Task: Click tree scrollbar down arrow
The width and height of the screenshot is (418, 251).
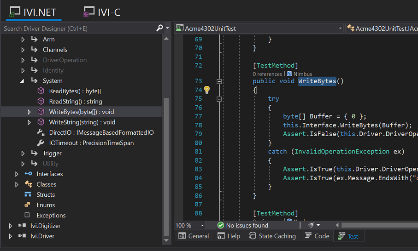Action: [166, 240]
